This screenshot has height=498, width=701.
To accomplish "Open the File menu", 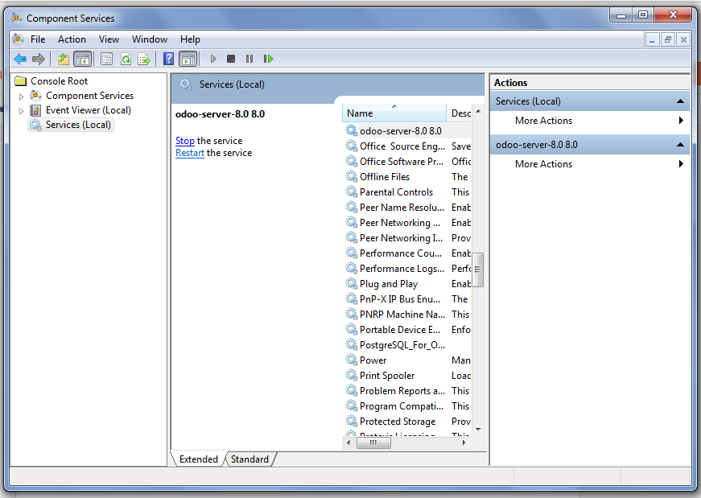I will coord(38,39).
